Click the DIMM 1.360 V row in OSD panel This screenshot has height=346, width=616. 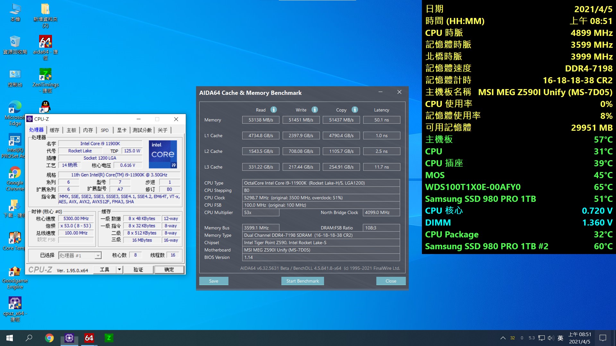(519, 223)
